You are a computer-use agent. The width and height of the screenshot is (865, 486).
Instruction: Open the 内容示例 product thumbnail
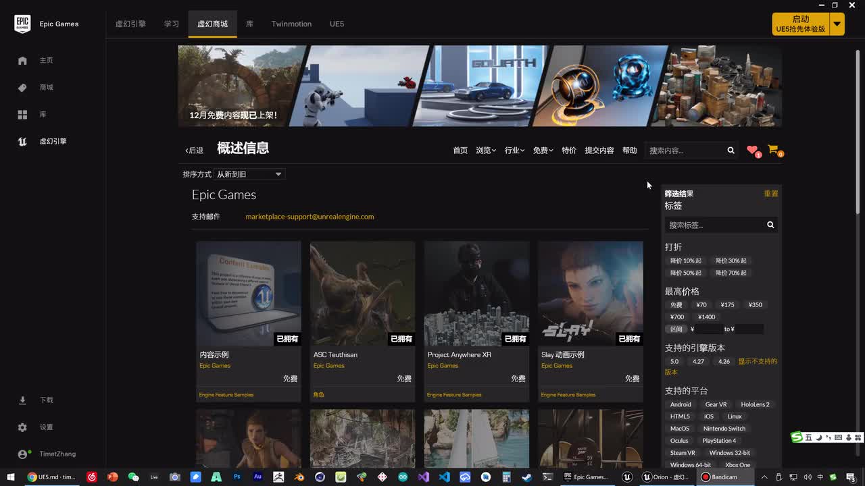[x=249, y=294]
